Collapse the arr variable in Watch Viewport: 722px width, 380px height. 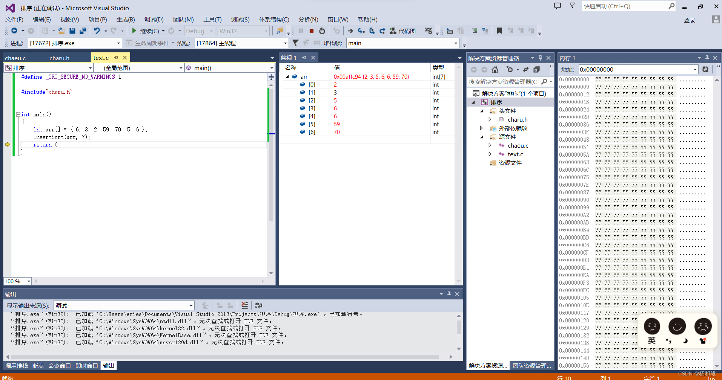pos(287,76)
